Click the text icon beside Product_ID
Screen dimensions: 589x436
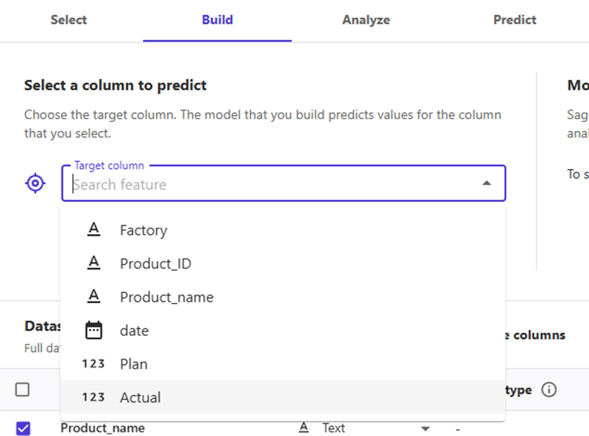pyautogui.click(x=93, y=263)
